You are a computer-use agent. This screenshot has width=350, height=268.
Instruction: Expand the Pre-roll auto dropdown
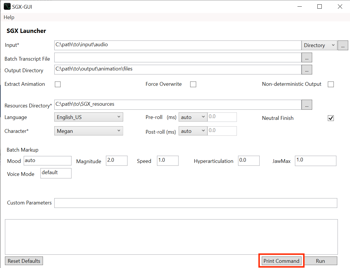pos(193,117)
